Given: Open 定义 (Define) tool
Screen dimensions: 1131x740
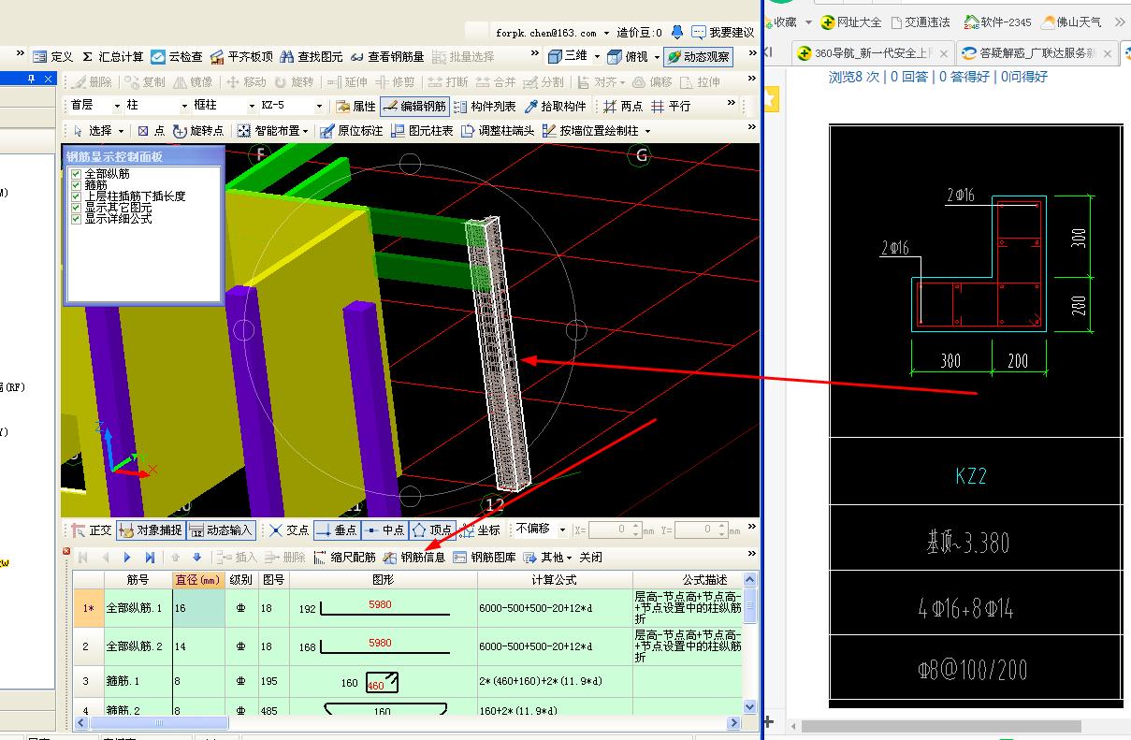Looking at the screenshot, I should tap(52, 57).
